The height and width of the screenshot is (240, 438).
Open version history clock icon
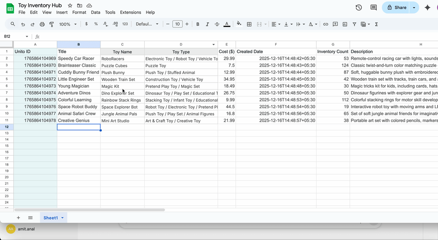pyautogui.click(x=359, y=7)
